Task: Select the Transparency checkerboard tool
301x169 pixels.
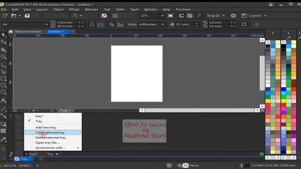Action: [x=3, y=131]
